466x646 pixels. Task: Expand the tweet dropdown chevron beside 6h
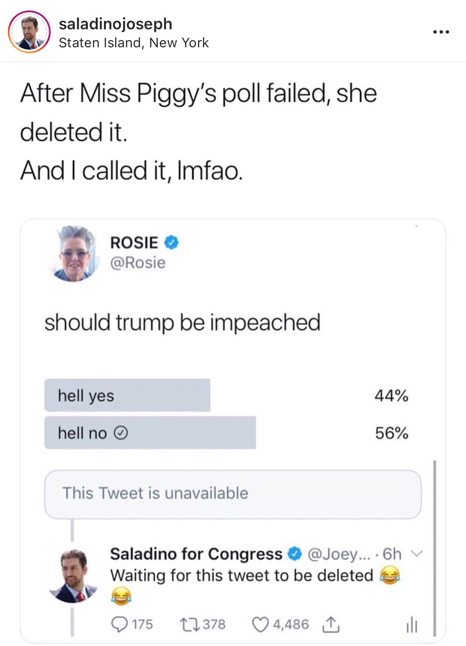coord(416,553)
